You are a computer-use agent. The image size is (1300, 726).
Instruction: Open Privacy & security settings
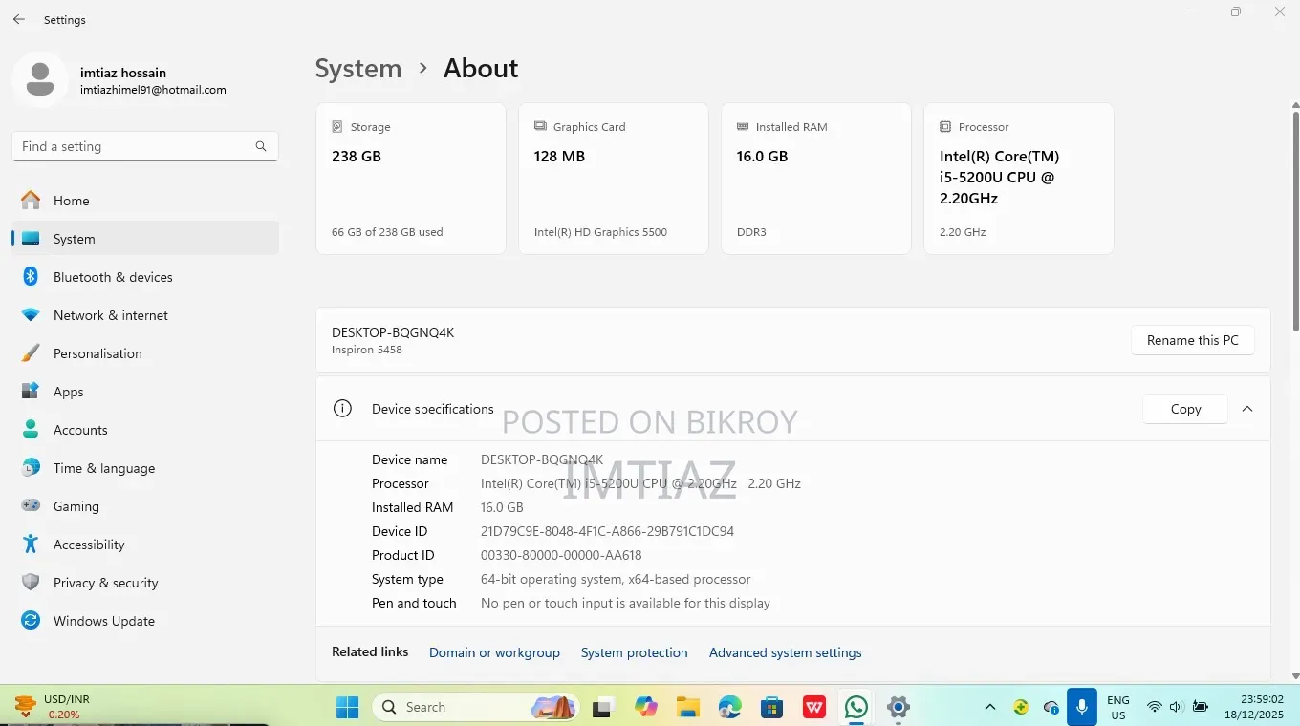pos(145,583)
